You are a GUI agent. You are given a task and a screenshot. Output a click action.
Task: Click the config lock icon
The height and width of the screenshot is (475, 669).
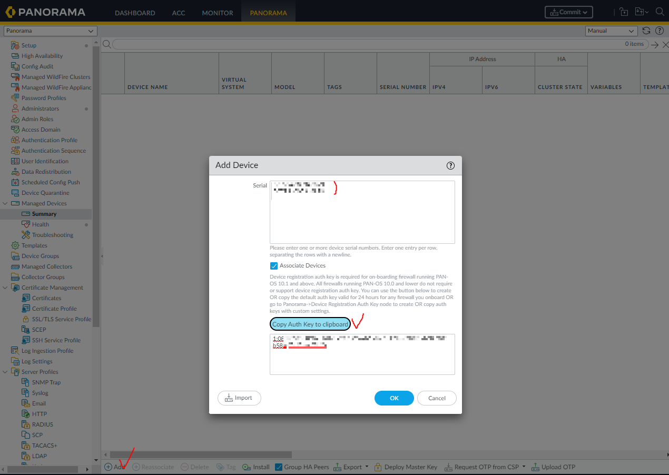[624, 12]
